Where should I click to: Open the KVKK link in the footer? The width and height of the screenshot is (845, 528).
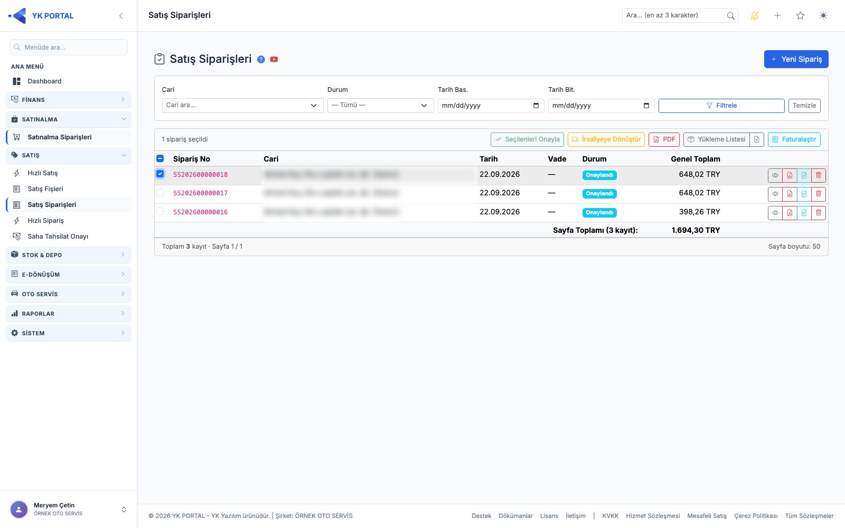pos(611,516)
